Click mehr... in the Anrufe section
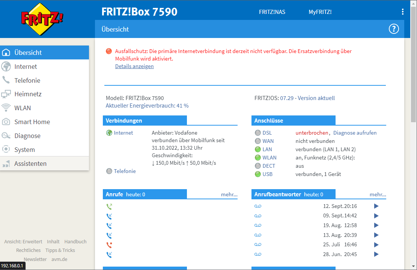The height and width of the screenshot is (270, 417). point(229,194)
